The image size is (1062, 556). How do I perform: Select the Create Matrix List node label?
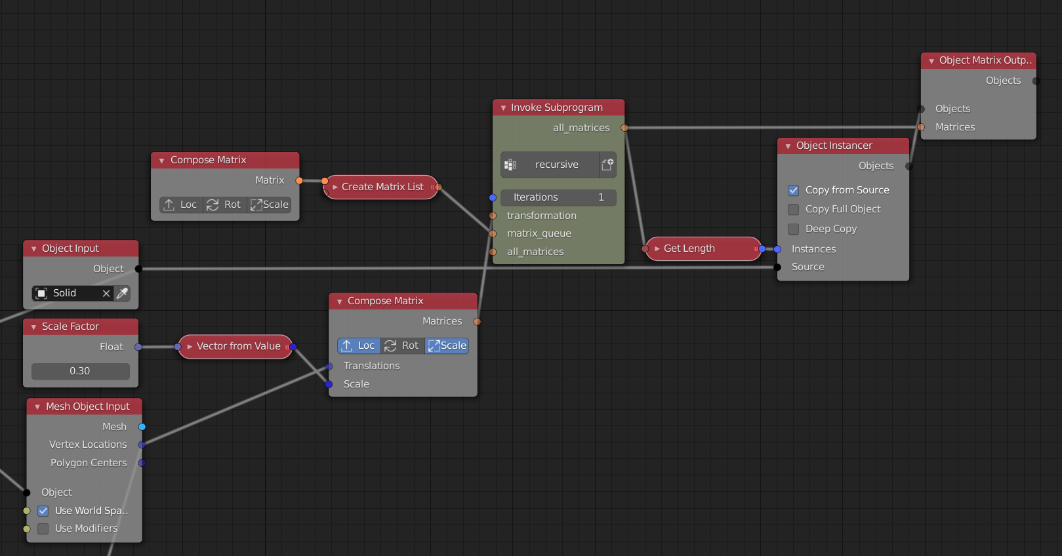coord(382,187)
